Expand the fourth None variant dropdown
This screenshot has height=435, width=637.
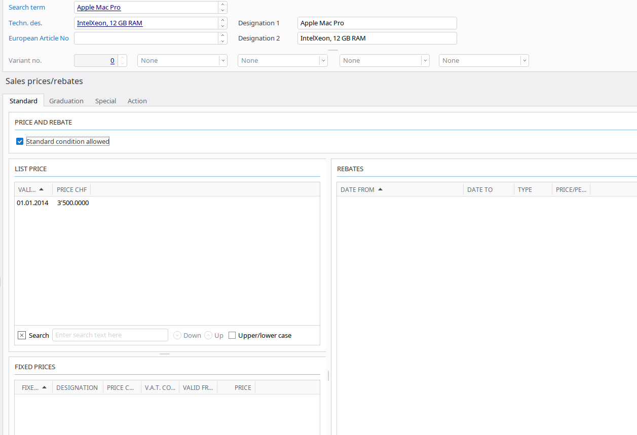pos(524,61)
